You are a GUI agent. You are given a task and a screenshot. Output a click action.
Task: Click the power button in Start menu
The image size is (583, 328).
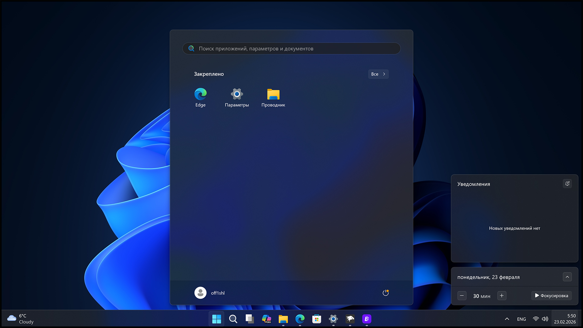385,293
